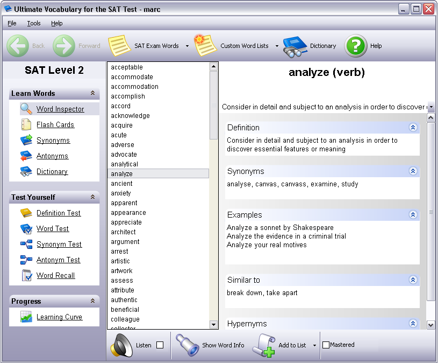Click the Word Inspector magnifier icon
Image resolution: width=438 pixels, height=363 pixels.
26,109
